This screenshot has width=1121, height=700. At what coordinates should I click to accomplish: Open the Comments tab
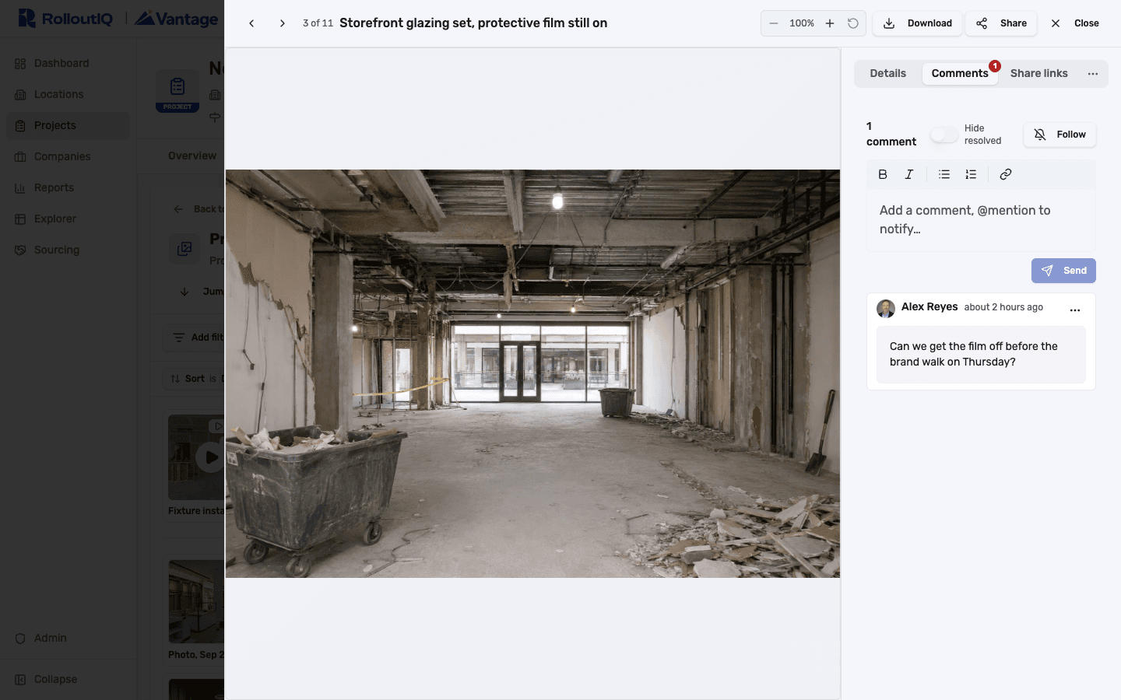960,73
